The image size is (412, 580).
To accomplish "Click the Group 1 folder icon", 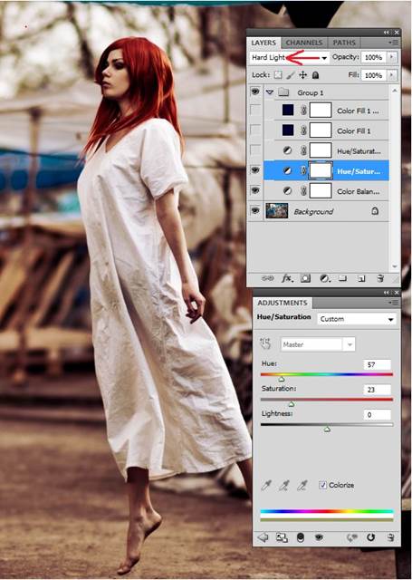I will pyautogui.click(x=283, y=92).
